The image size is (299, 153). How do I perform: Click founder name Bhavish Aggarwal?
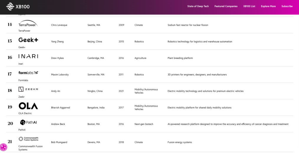(61, 108)
